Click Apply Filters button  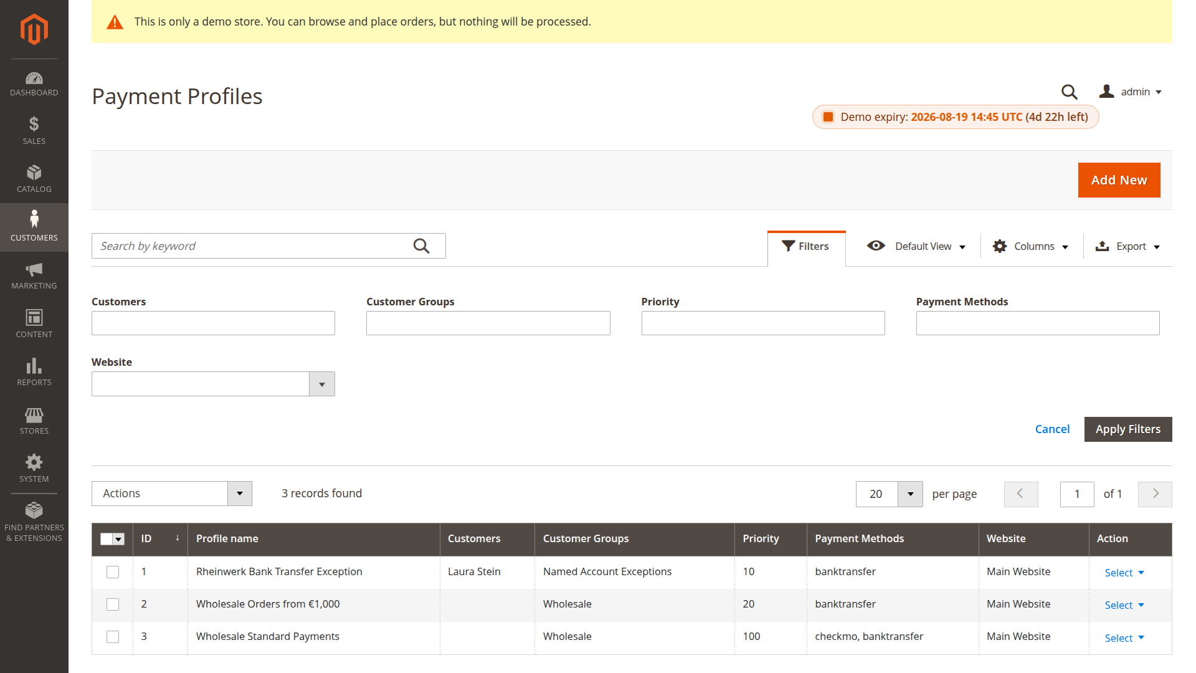[1128, 429]
